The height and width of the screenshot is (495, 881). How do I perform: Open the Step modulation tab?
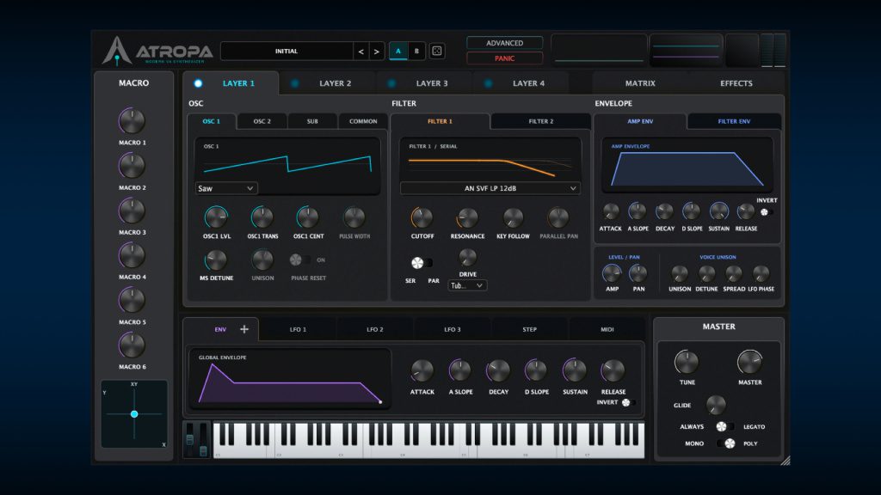click(x=529, y=329)
